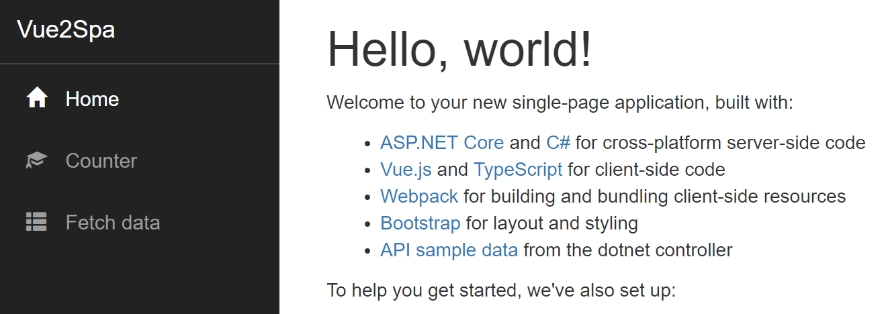Click the To help you get started text
Screen dimensions: 884x314
coord(500,291)
